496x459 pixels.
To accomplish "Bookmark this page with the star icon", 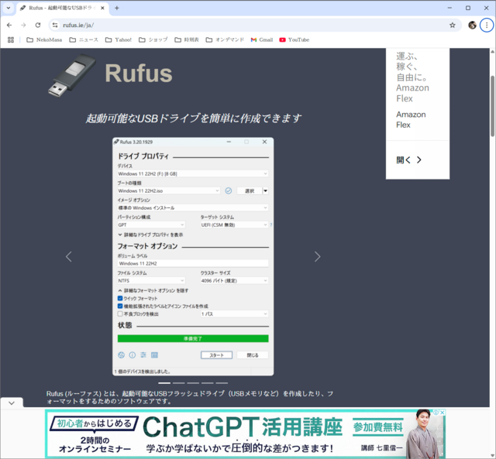I will 453,25.
